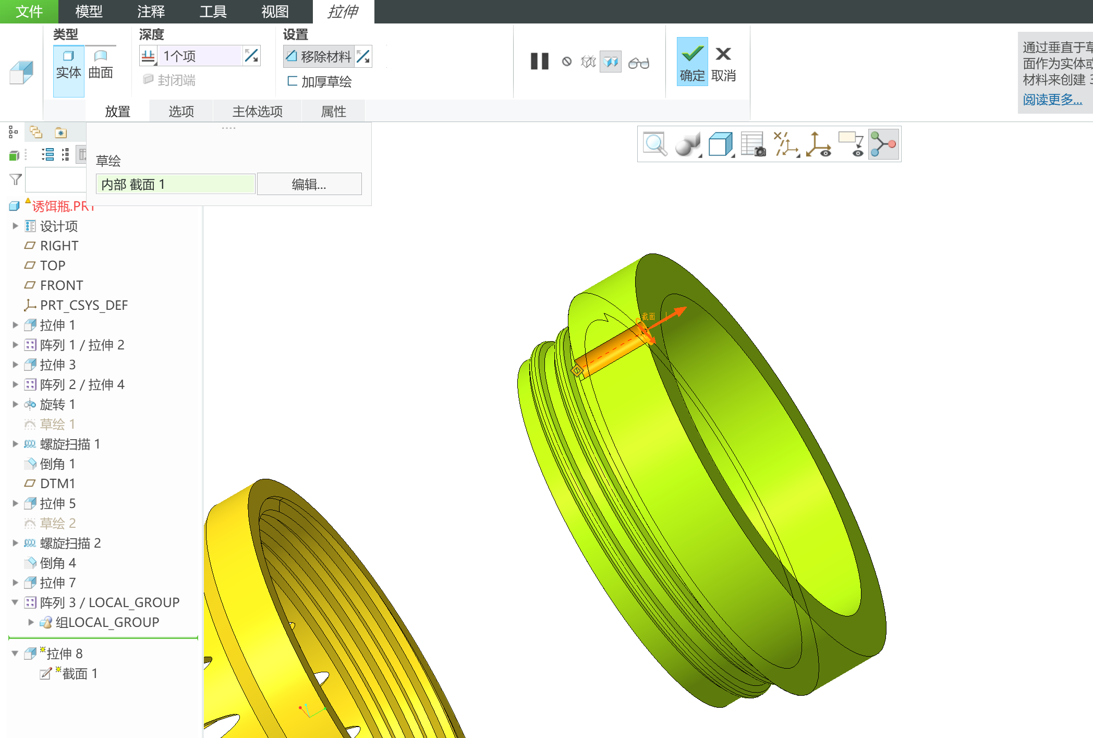Screen dimensions: 1093x738
Task: Expand the 拉伸 3 feature
Action: [15, 365]
